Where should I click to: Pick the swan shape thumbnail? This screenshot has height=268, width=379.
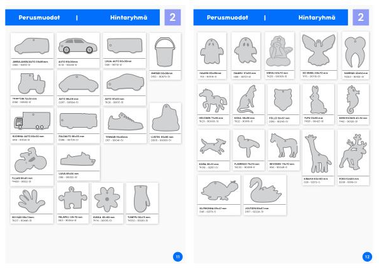265,190
